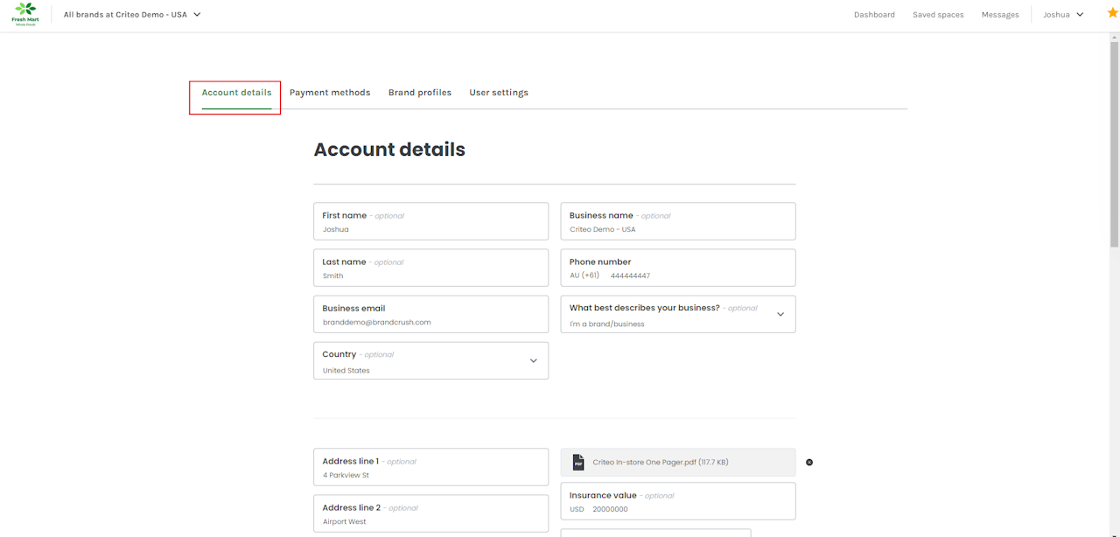This screenshot has width=1120, height=537.
Task: Open Saved spaces
Action: point(938,15)
